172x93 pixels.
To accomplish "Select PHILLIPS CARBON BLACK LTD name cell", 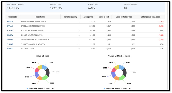I will click(x=33, y=44).
